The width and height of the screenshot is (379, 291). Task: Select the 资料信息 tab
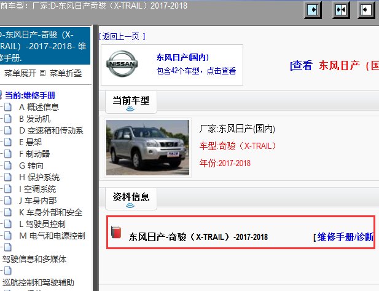tap(131, 199)
